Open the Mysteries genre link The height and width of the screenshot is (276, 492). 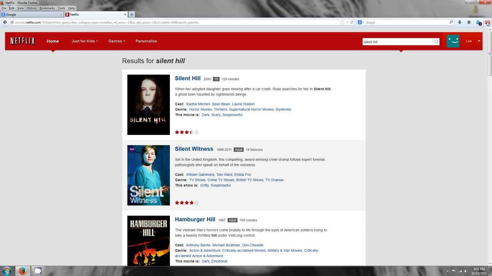point(283,109)
